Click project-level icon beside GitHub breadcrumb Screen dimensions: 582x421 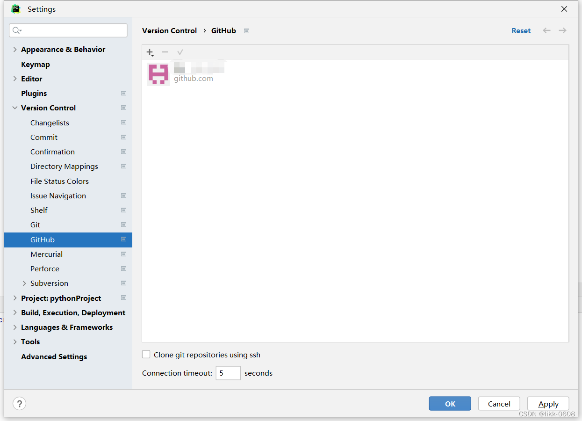(246, 31)
